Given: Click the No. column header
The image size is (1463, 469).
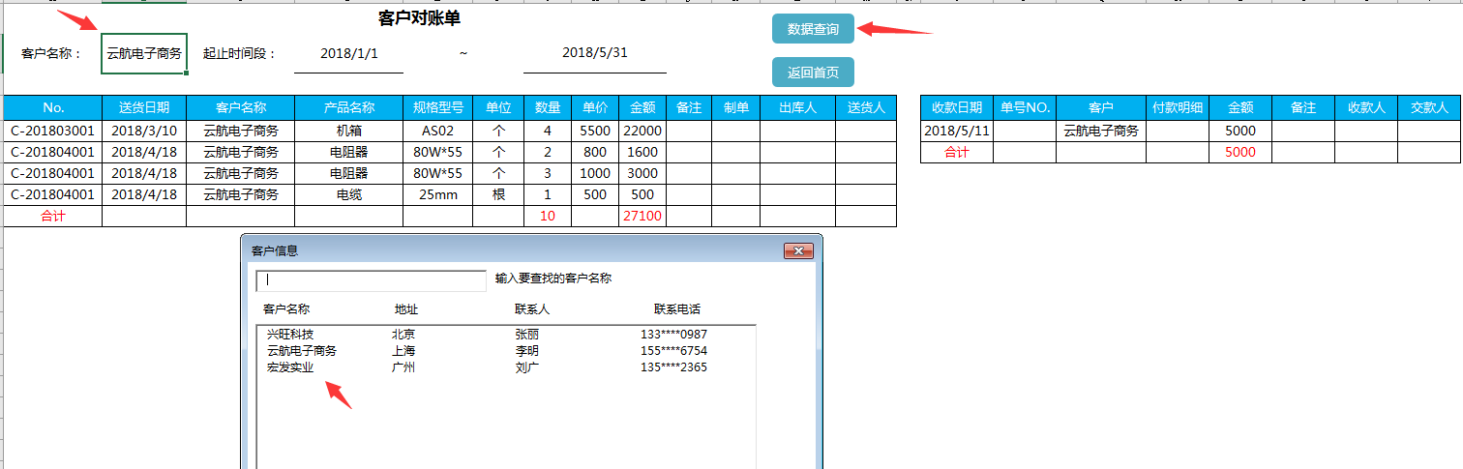Looking at the screenshot, I should point(53,107).
